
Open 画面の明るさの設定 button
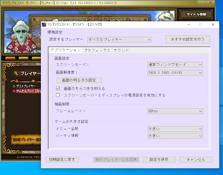point(79,80)
